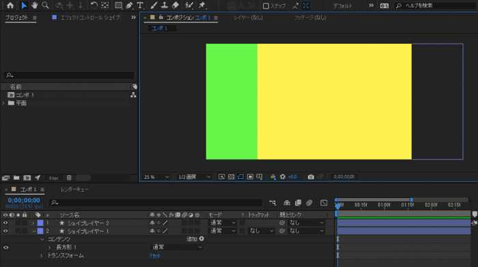Toggle the Hide Shy Layers switch
478x267 pixels.
287,203
